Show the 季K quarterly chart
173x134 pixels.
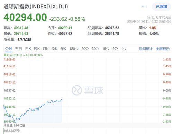(54, 49)
